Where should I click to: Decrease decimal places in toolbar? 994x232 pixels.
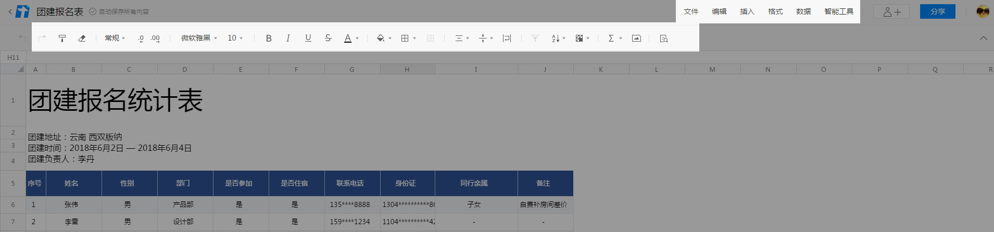coord(141,38)
